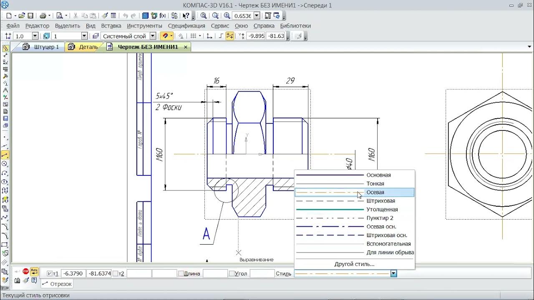Click the Redo arrow icon
Viewport: 534px width, 300px height.
tap(133, 16)
